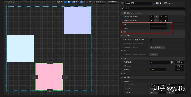This screenshot has width=191, height=97.
Task: Click the flag icon next to Tool Tip Text
Action: click(x=172, y=62)
